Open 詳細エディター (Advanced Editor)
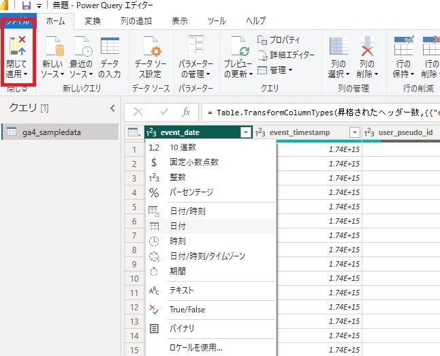This screenshot has height=356, width=440. 286,55
